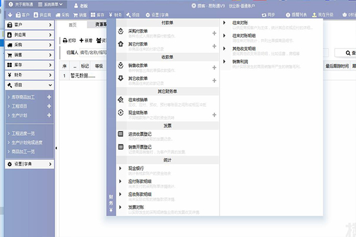
Task: Click plus beside 生产计划
Action: [x=49, y=115]
